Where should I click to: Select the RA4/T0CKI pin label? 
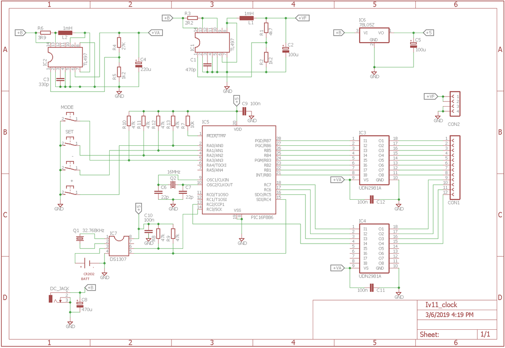point(217,165)
